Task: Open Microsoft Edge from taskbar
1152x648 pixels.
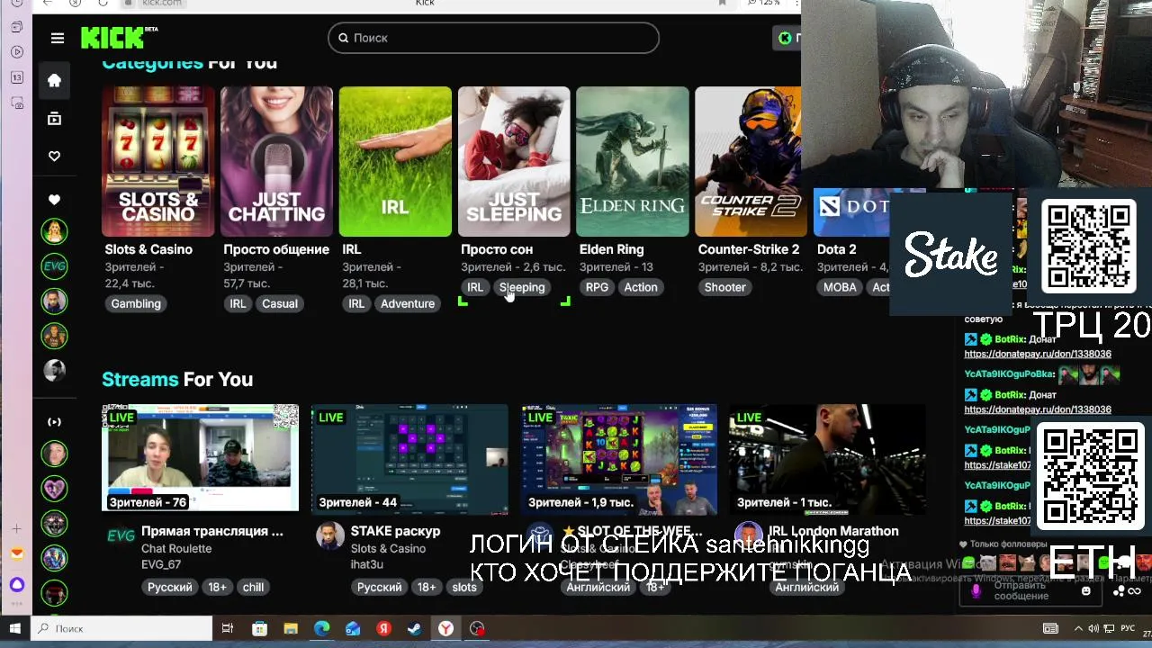Action: pos(322,628)
